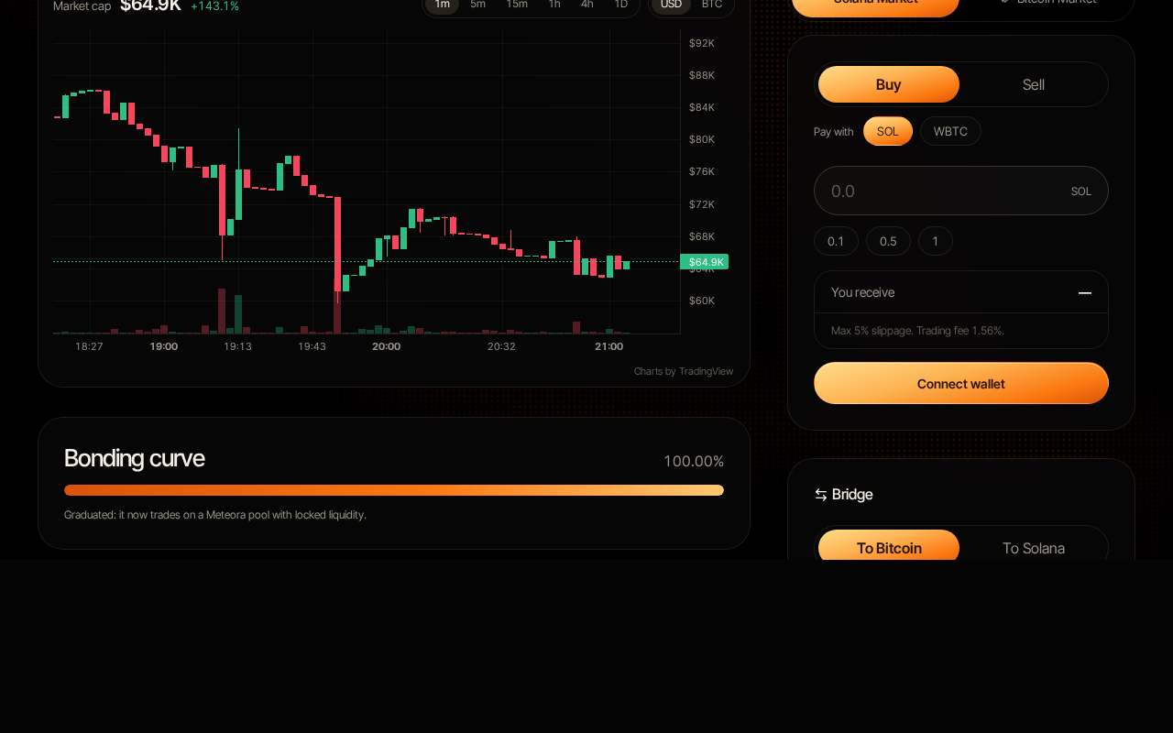Click the green $64.9K current price label

705,262
